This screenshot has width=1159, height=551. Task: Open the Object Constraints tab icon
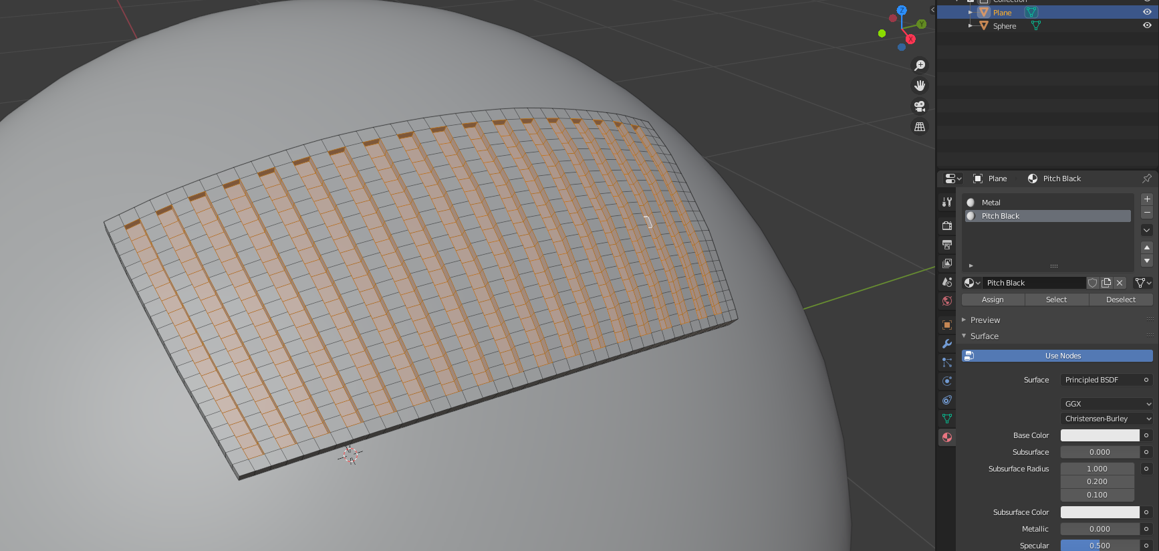(x=947, y=400)
